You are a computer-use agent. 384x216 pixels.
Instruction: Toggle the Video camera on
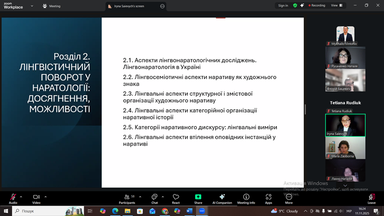click(x=36, y=198)
